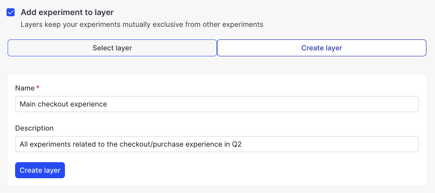
Task: Click the blank area of Description field
Action: click(327, 144)
